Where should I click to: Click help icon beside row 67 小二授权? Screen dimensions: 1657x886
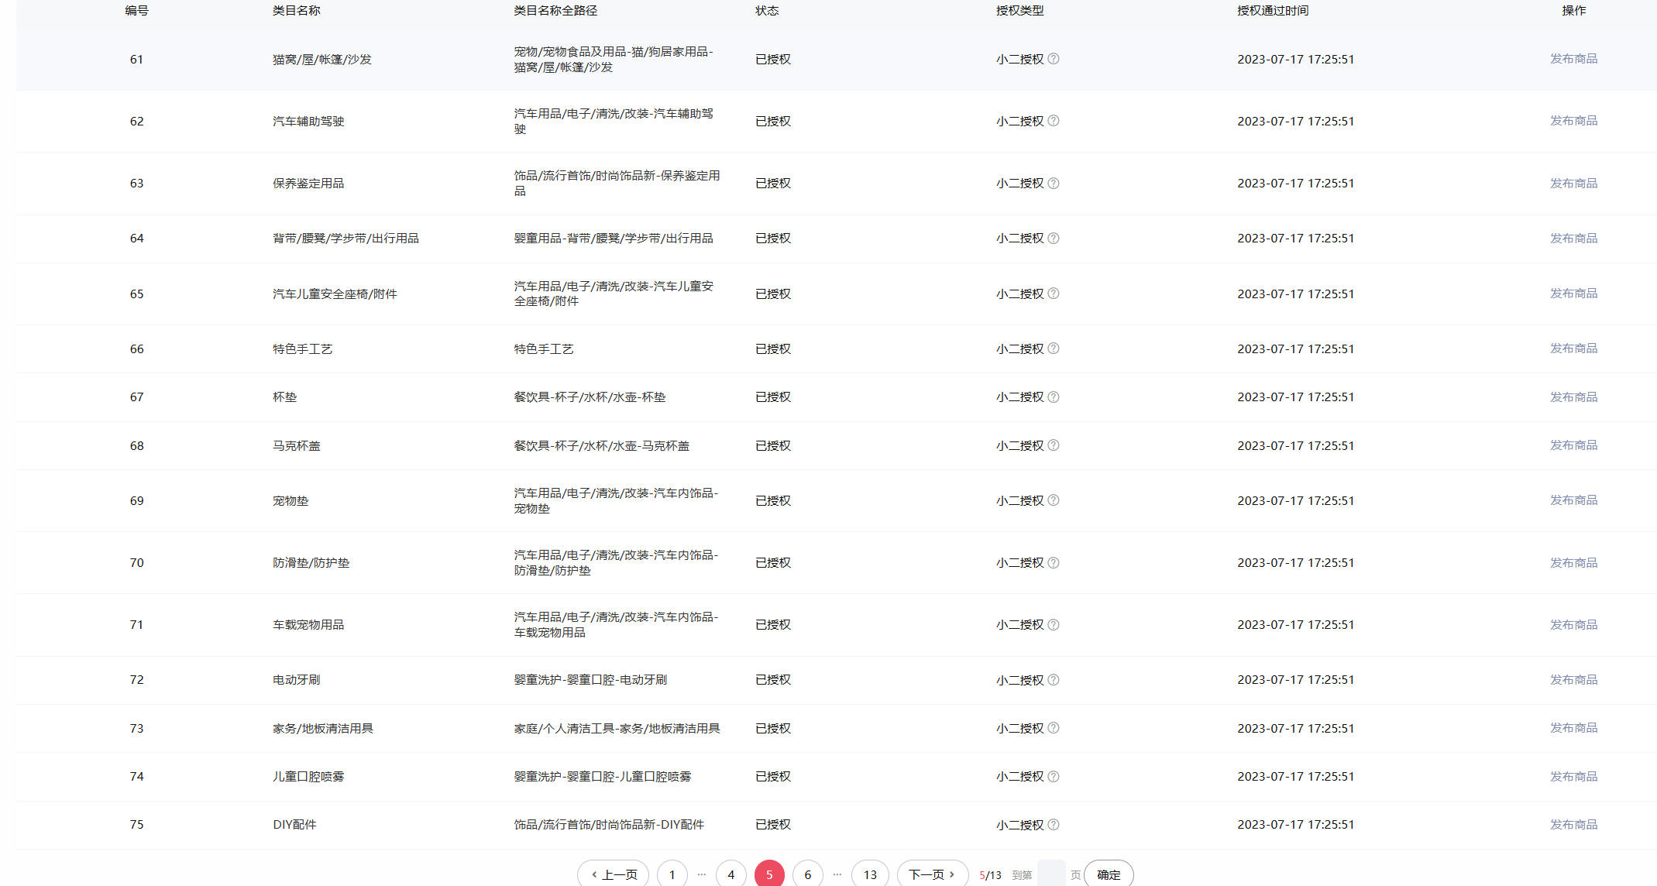(x=1054, y=397)
